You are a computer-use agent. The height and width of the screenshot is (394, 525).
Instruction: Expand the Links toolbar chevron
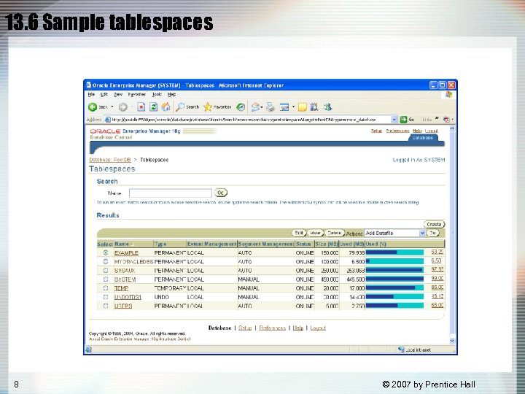(x=437, y=119)
